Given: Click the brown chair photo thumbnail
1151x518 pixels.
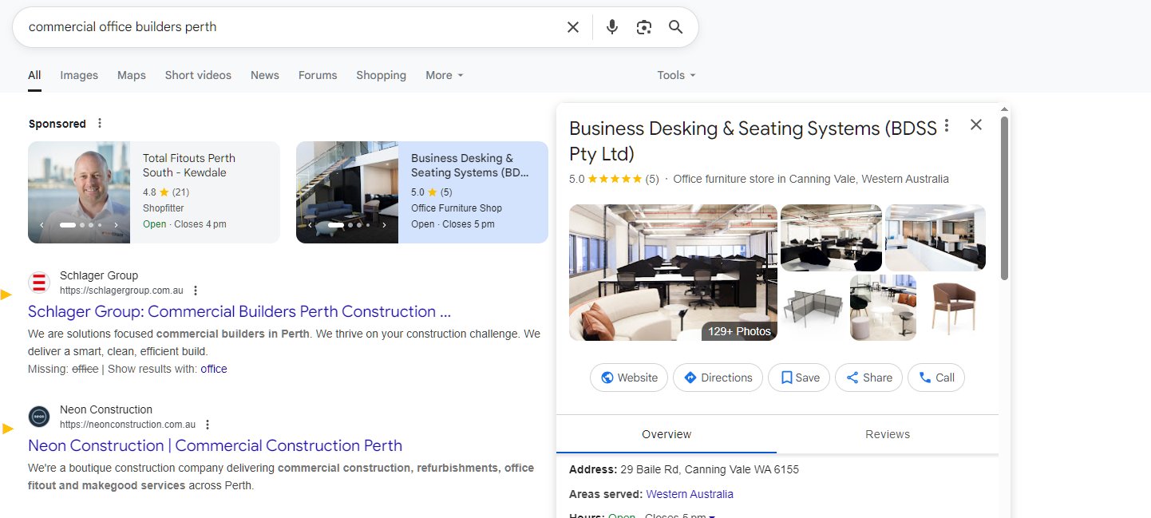Looking at the screenshot, I should [x=955, y=306].
